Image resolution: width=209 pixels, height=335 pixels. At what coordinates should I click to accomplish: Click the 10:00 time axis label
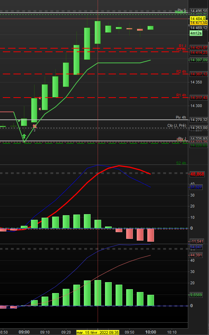click(x=150, y=332)
